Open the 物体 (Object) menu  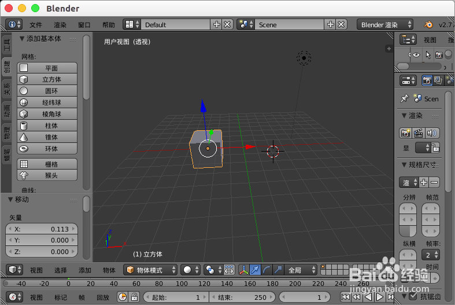(109, 270)
